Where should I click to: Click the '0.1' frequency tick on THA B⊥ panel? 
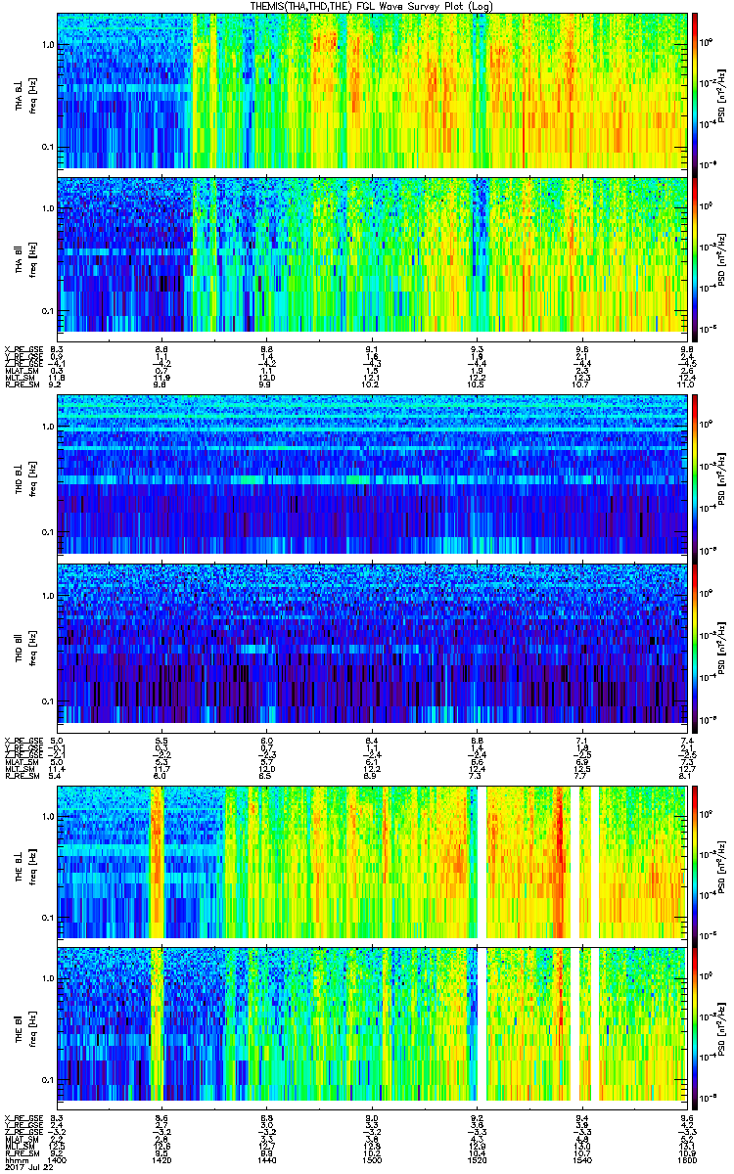46,147
